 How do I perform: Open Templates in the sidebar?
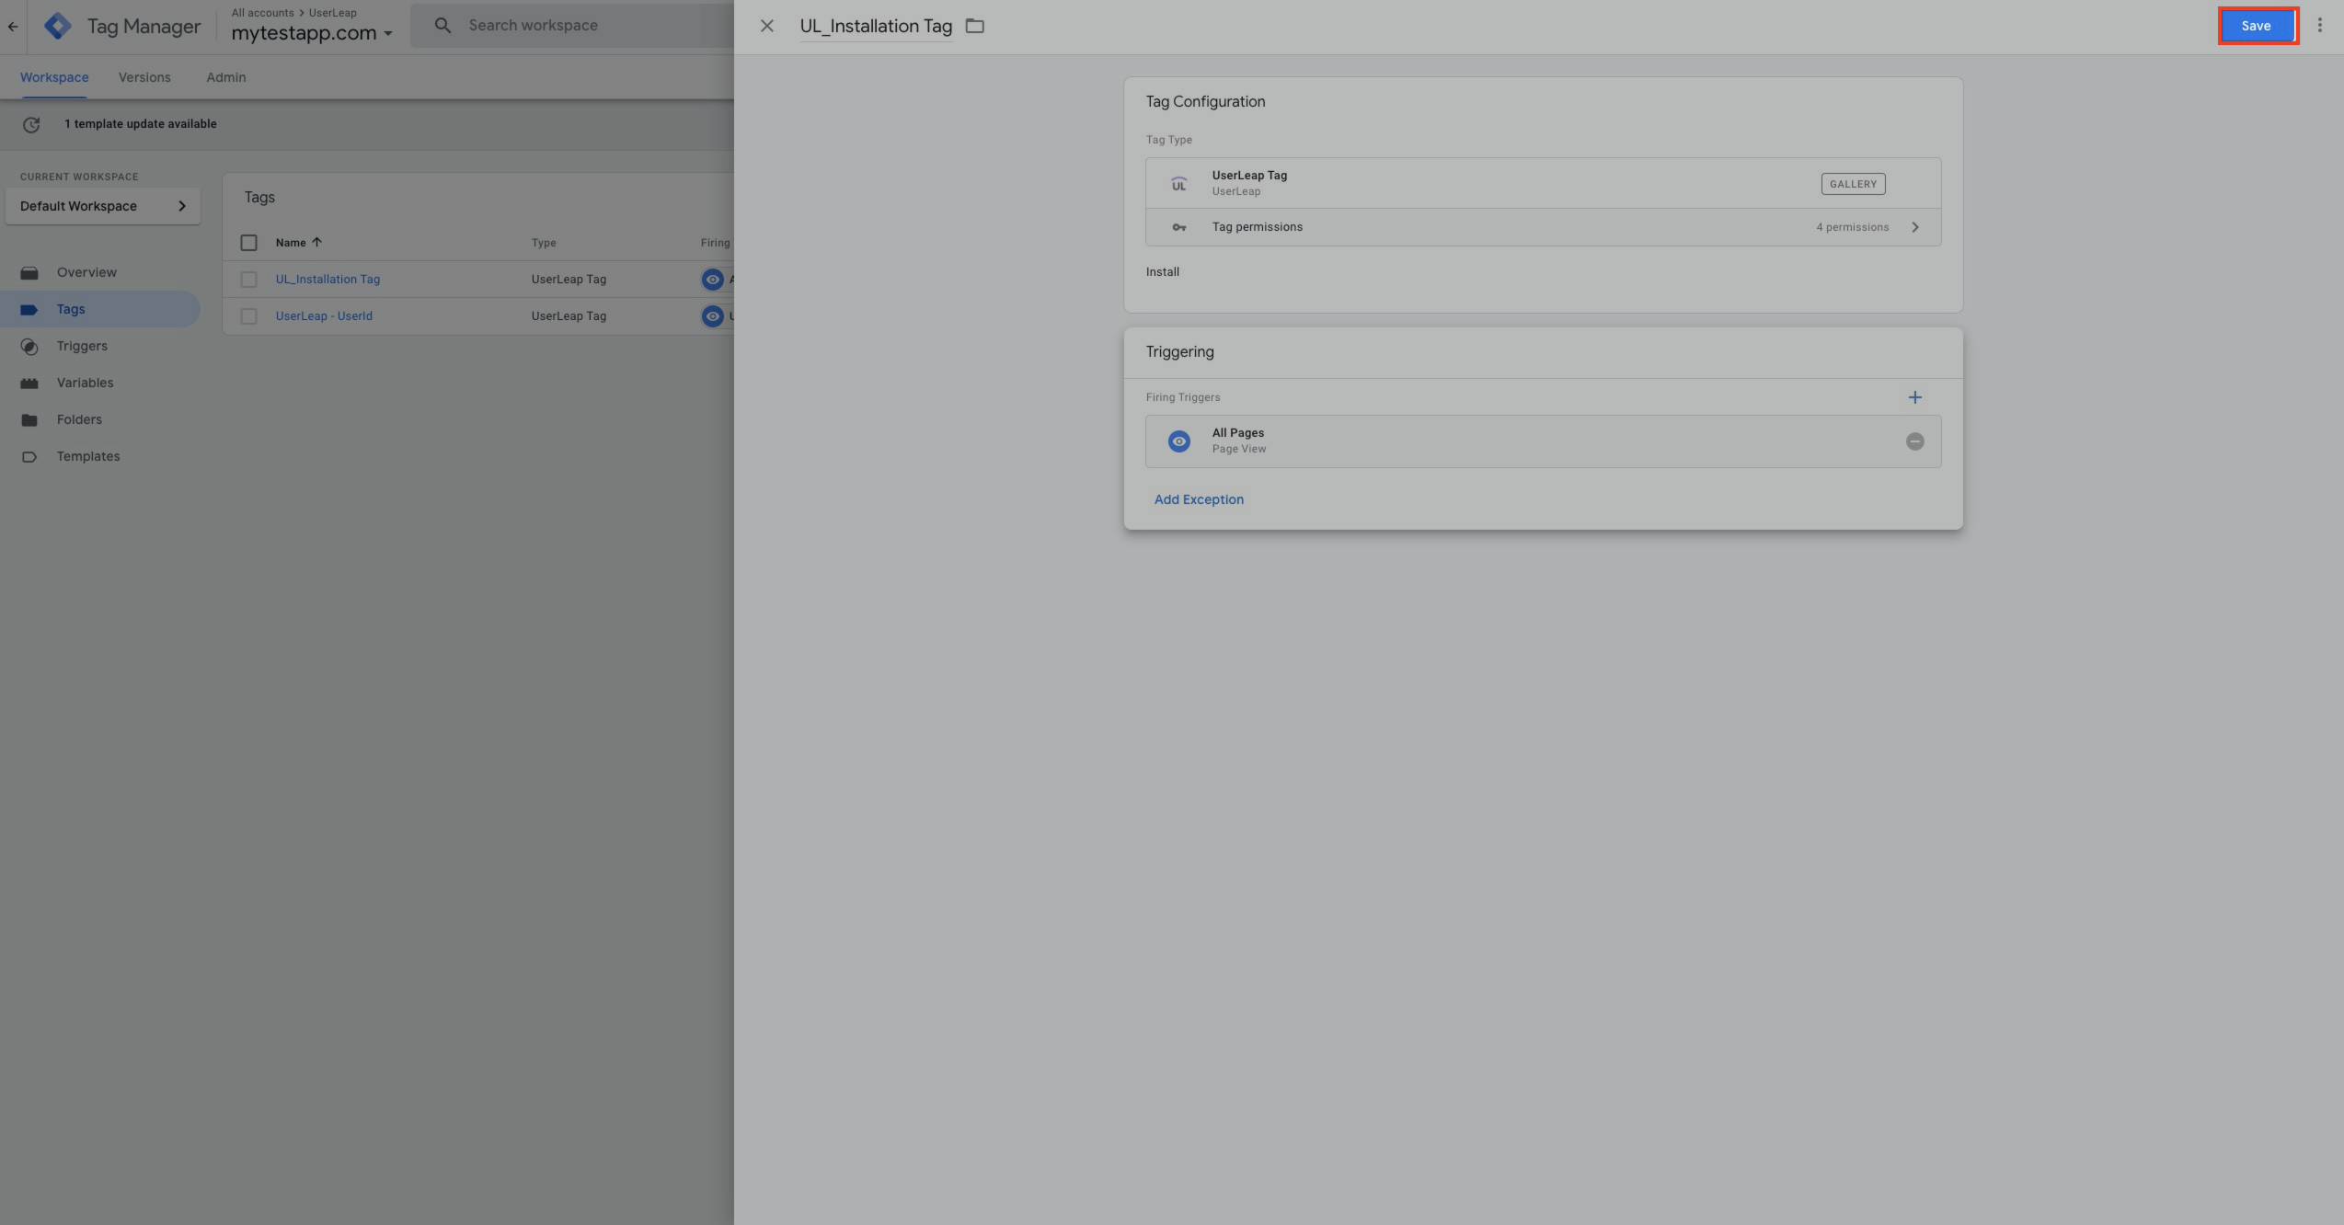(100, 456)
